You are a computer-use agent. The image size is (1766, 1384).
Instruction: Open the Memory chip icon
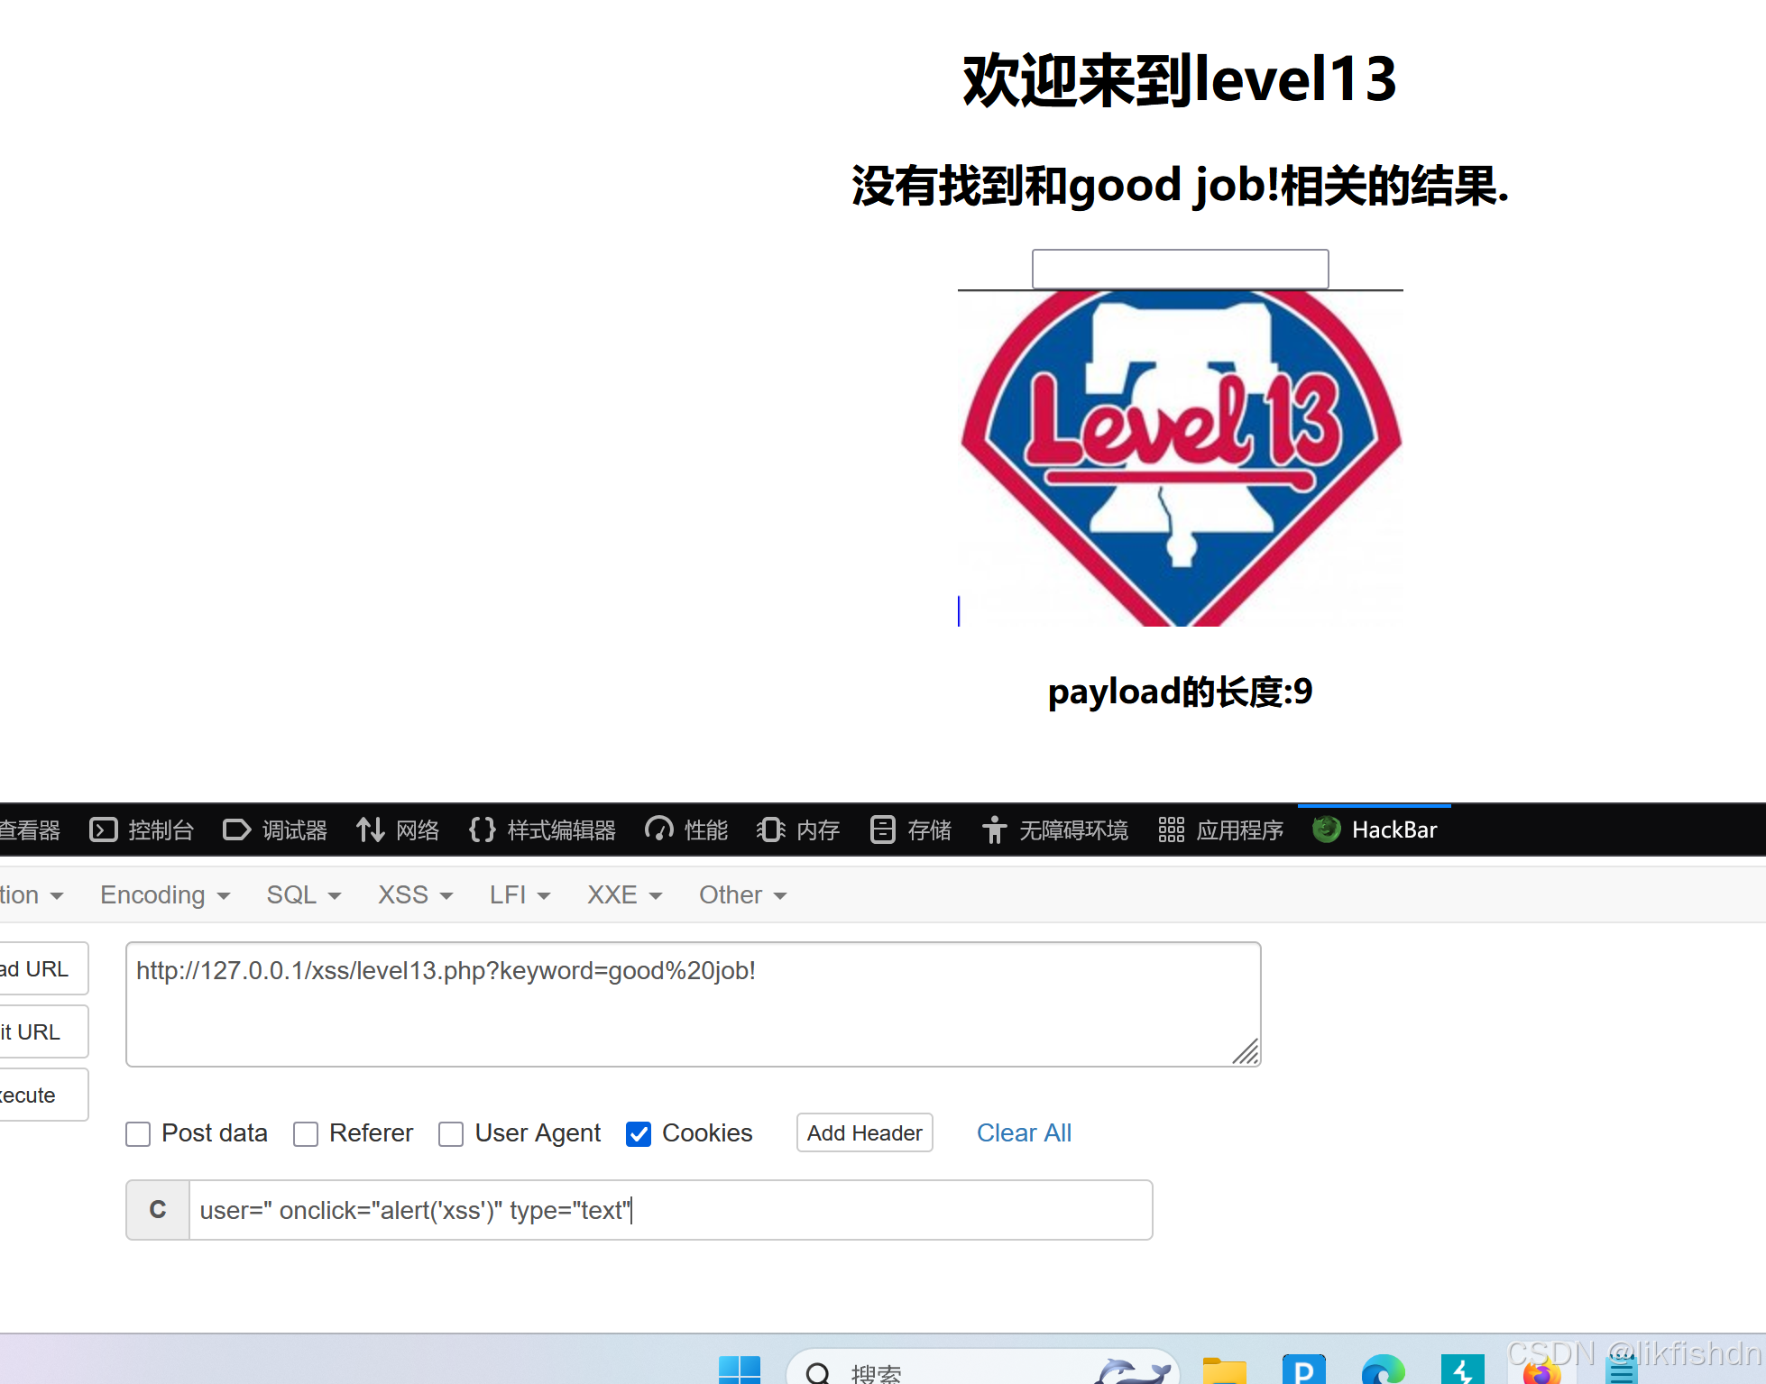[x=771, y=829]
